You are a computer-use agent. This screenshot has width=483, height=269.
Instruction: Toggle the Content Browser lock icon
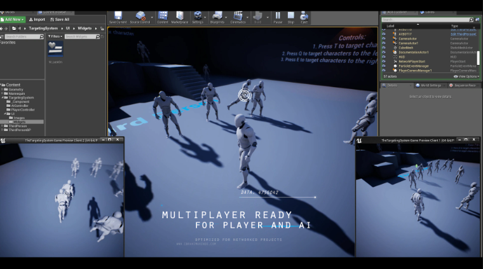coord(102,29)
